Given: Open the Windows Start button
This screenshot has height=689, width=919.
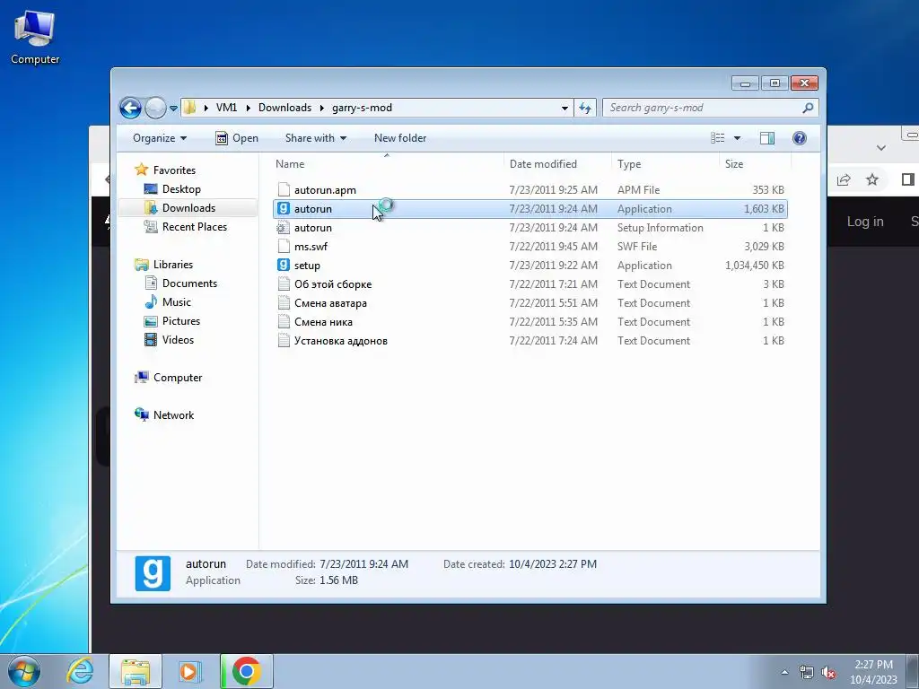Looking at the screenshot, I should click(24, 671).
